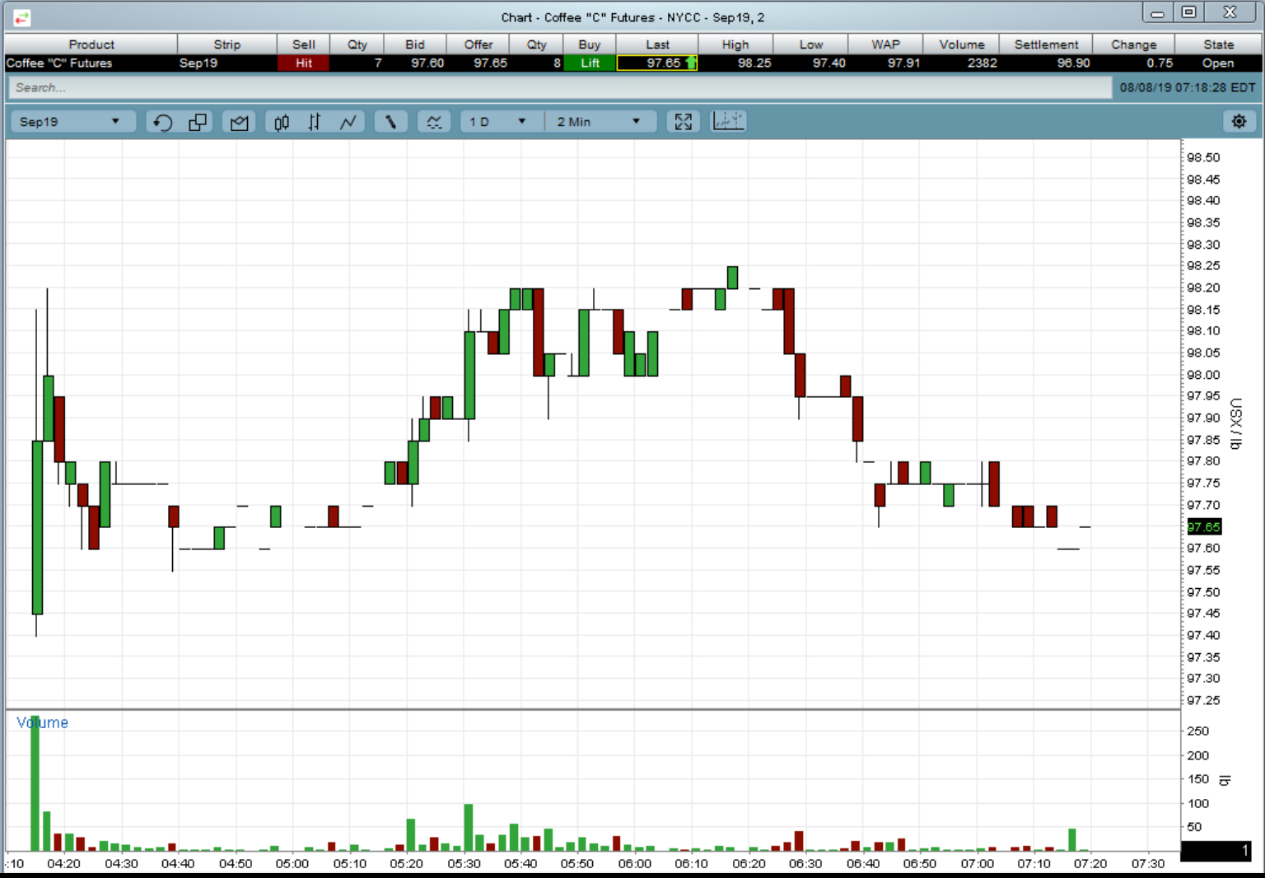This screenshot has width=1265, height=878.
Task: Click the Last column header
Action: 657,44
